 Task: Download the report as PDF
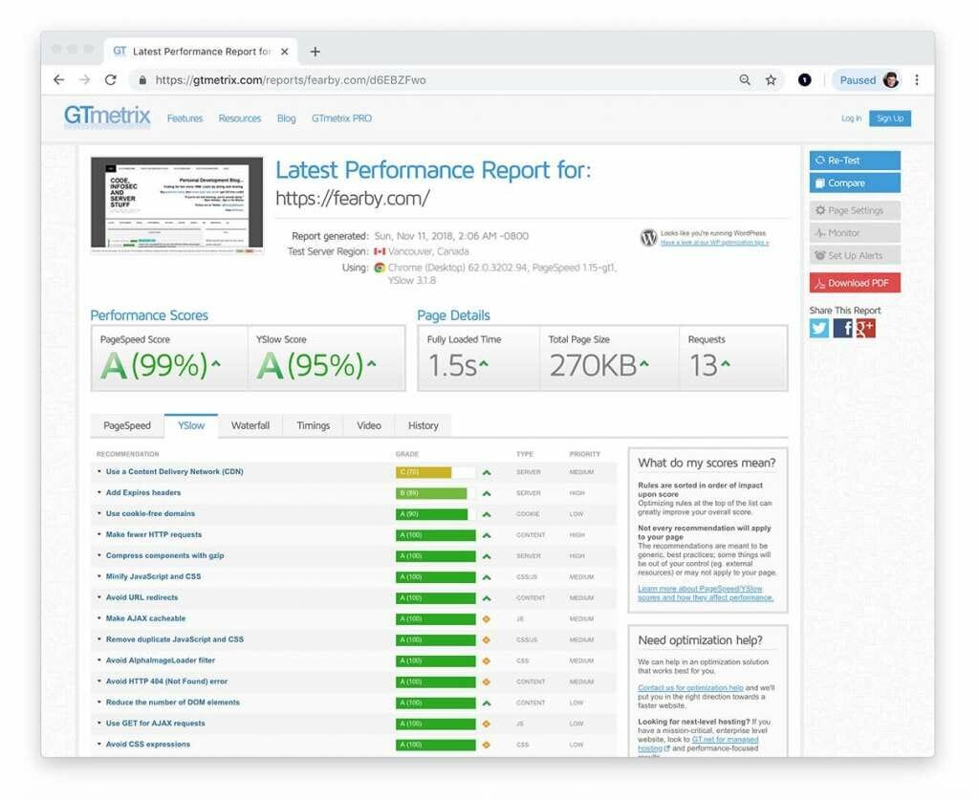pyautogui.click(x=855, y=283)
